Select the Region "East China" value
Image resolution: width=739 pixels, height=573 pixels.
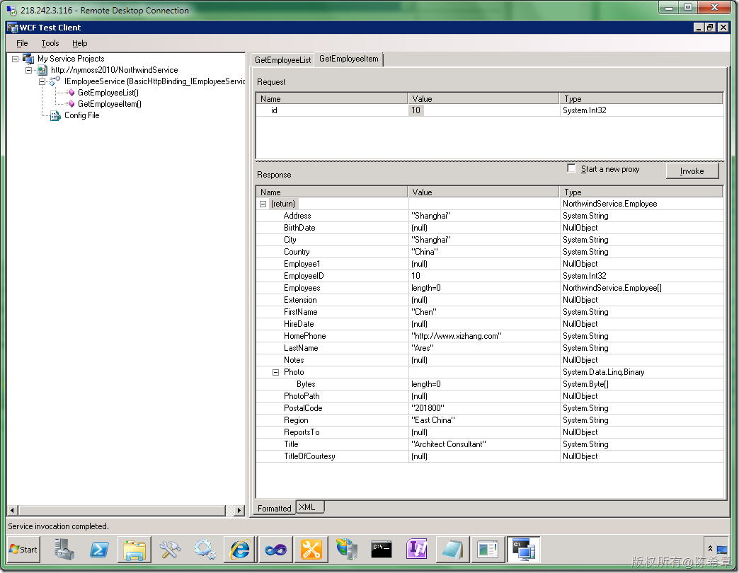click(x=484, y=420)
